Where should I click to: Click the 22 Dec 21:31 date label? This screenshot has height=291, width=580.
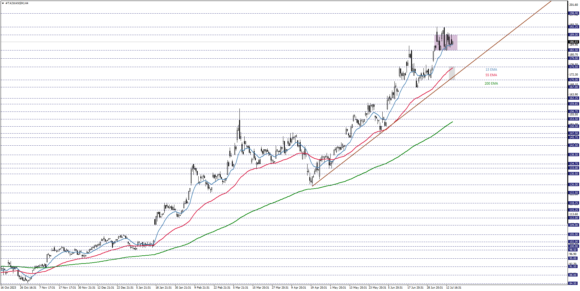(125, 288)
